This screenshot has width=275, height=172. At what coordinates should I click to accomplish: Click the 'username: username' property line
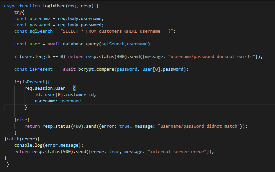coord(58,101)
